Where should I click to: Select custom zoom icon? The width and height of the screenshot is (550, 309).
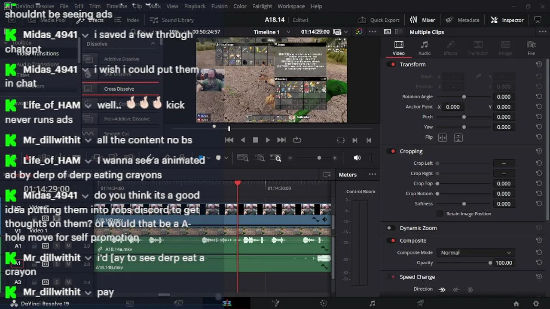tap(275, 158)
